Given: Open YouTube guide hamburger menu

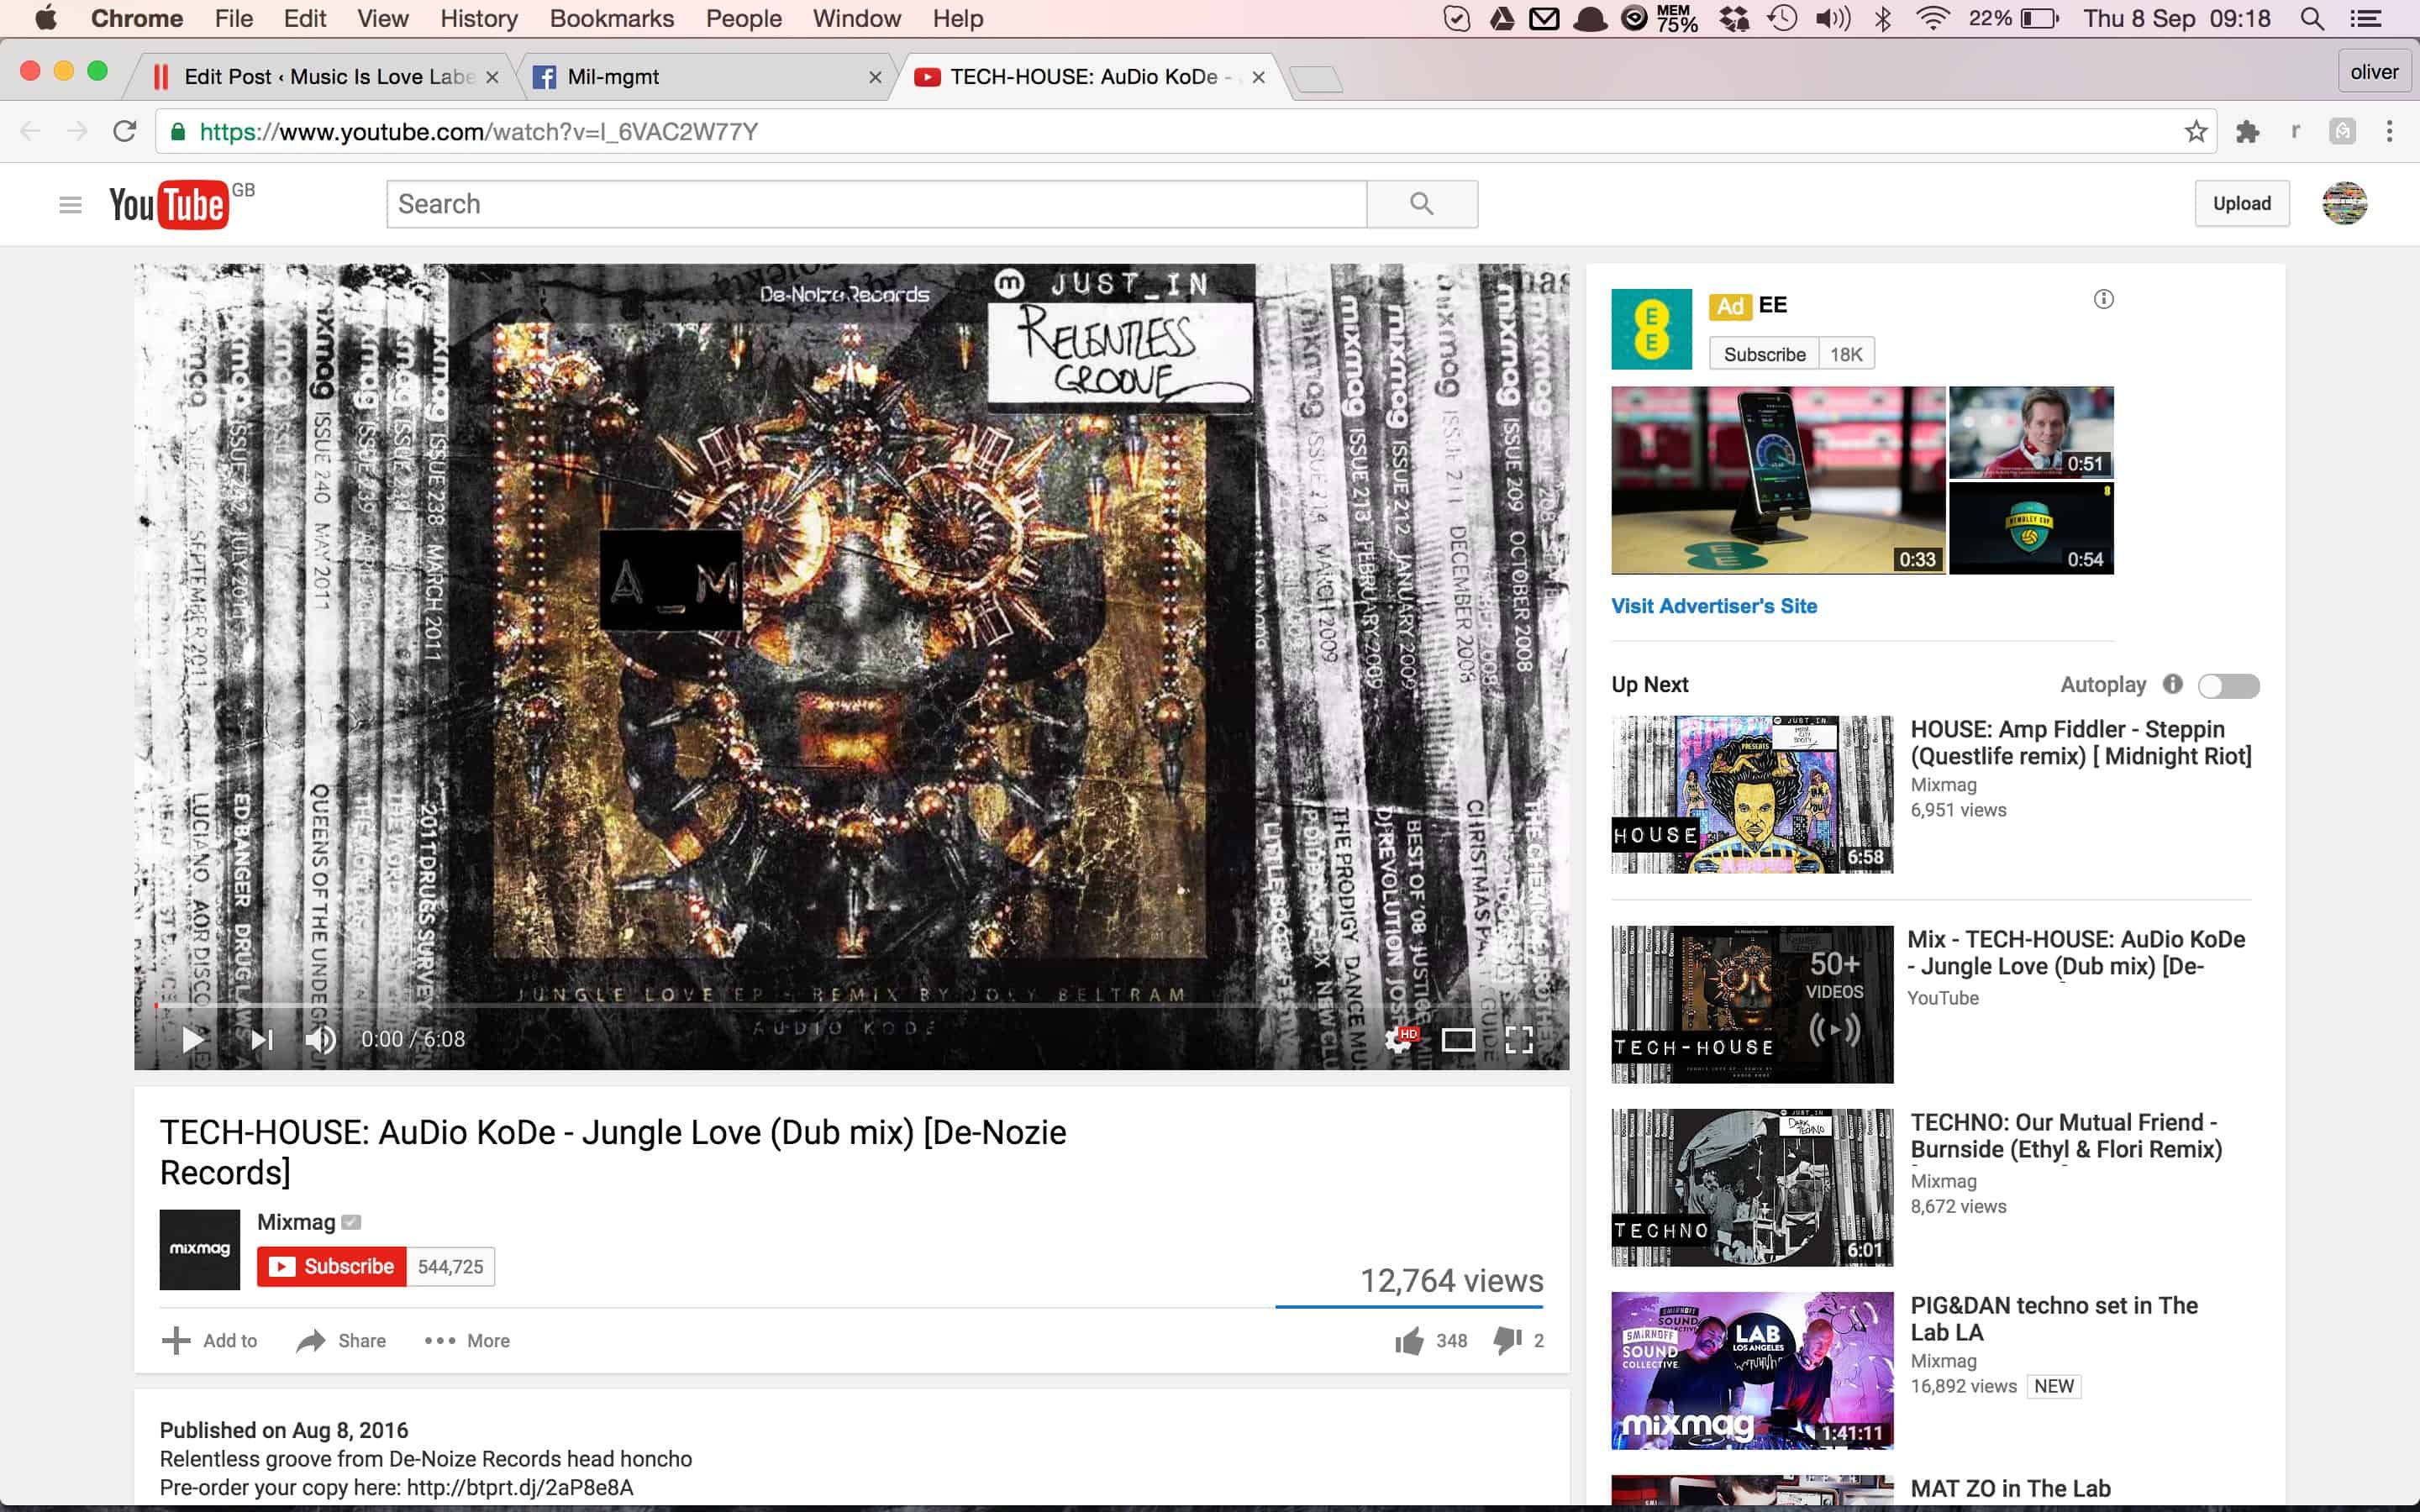Looking at the screenshot, I should (70, 205).
